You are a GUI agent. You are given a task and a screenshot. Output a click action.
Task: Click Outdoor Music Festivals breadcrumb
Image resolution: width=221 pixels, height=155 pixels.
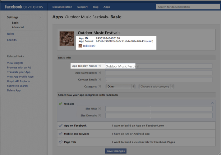click(x=87, y=17)
